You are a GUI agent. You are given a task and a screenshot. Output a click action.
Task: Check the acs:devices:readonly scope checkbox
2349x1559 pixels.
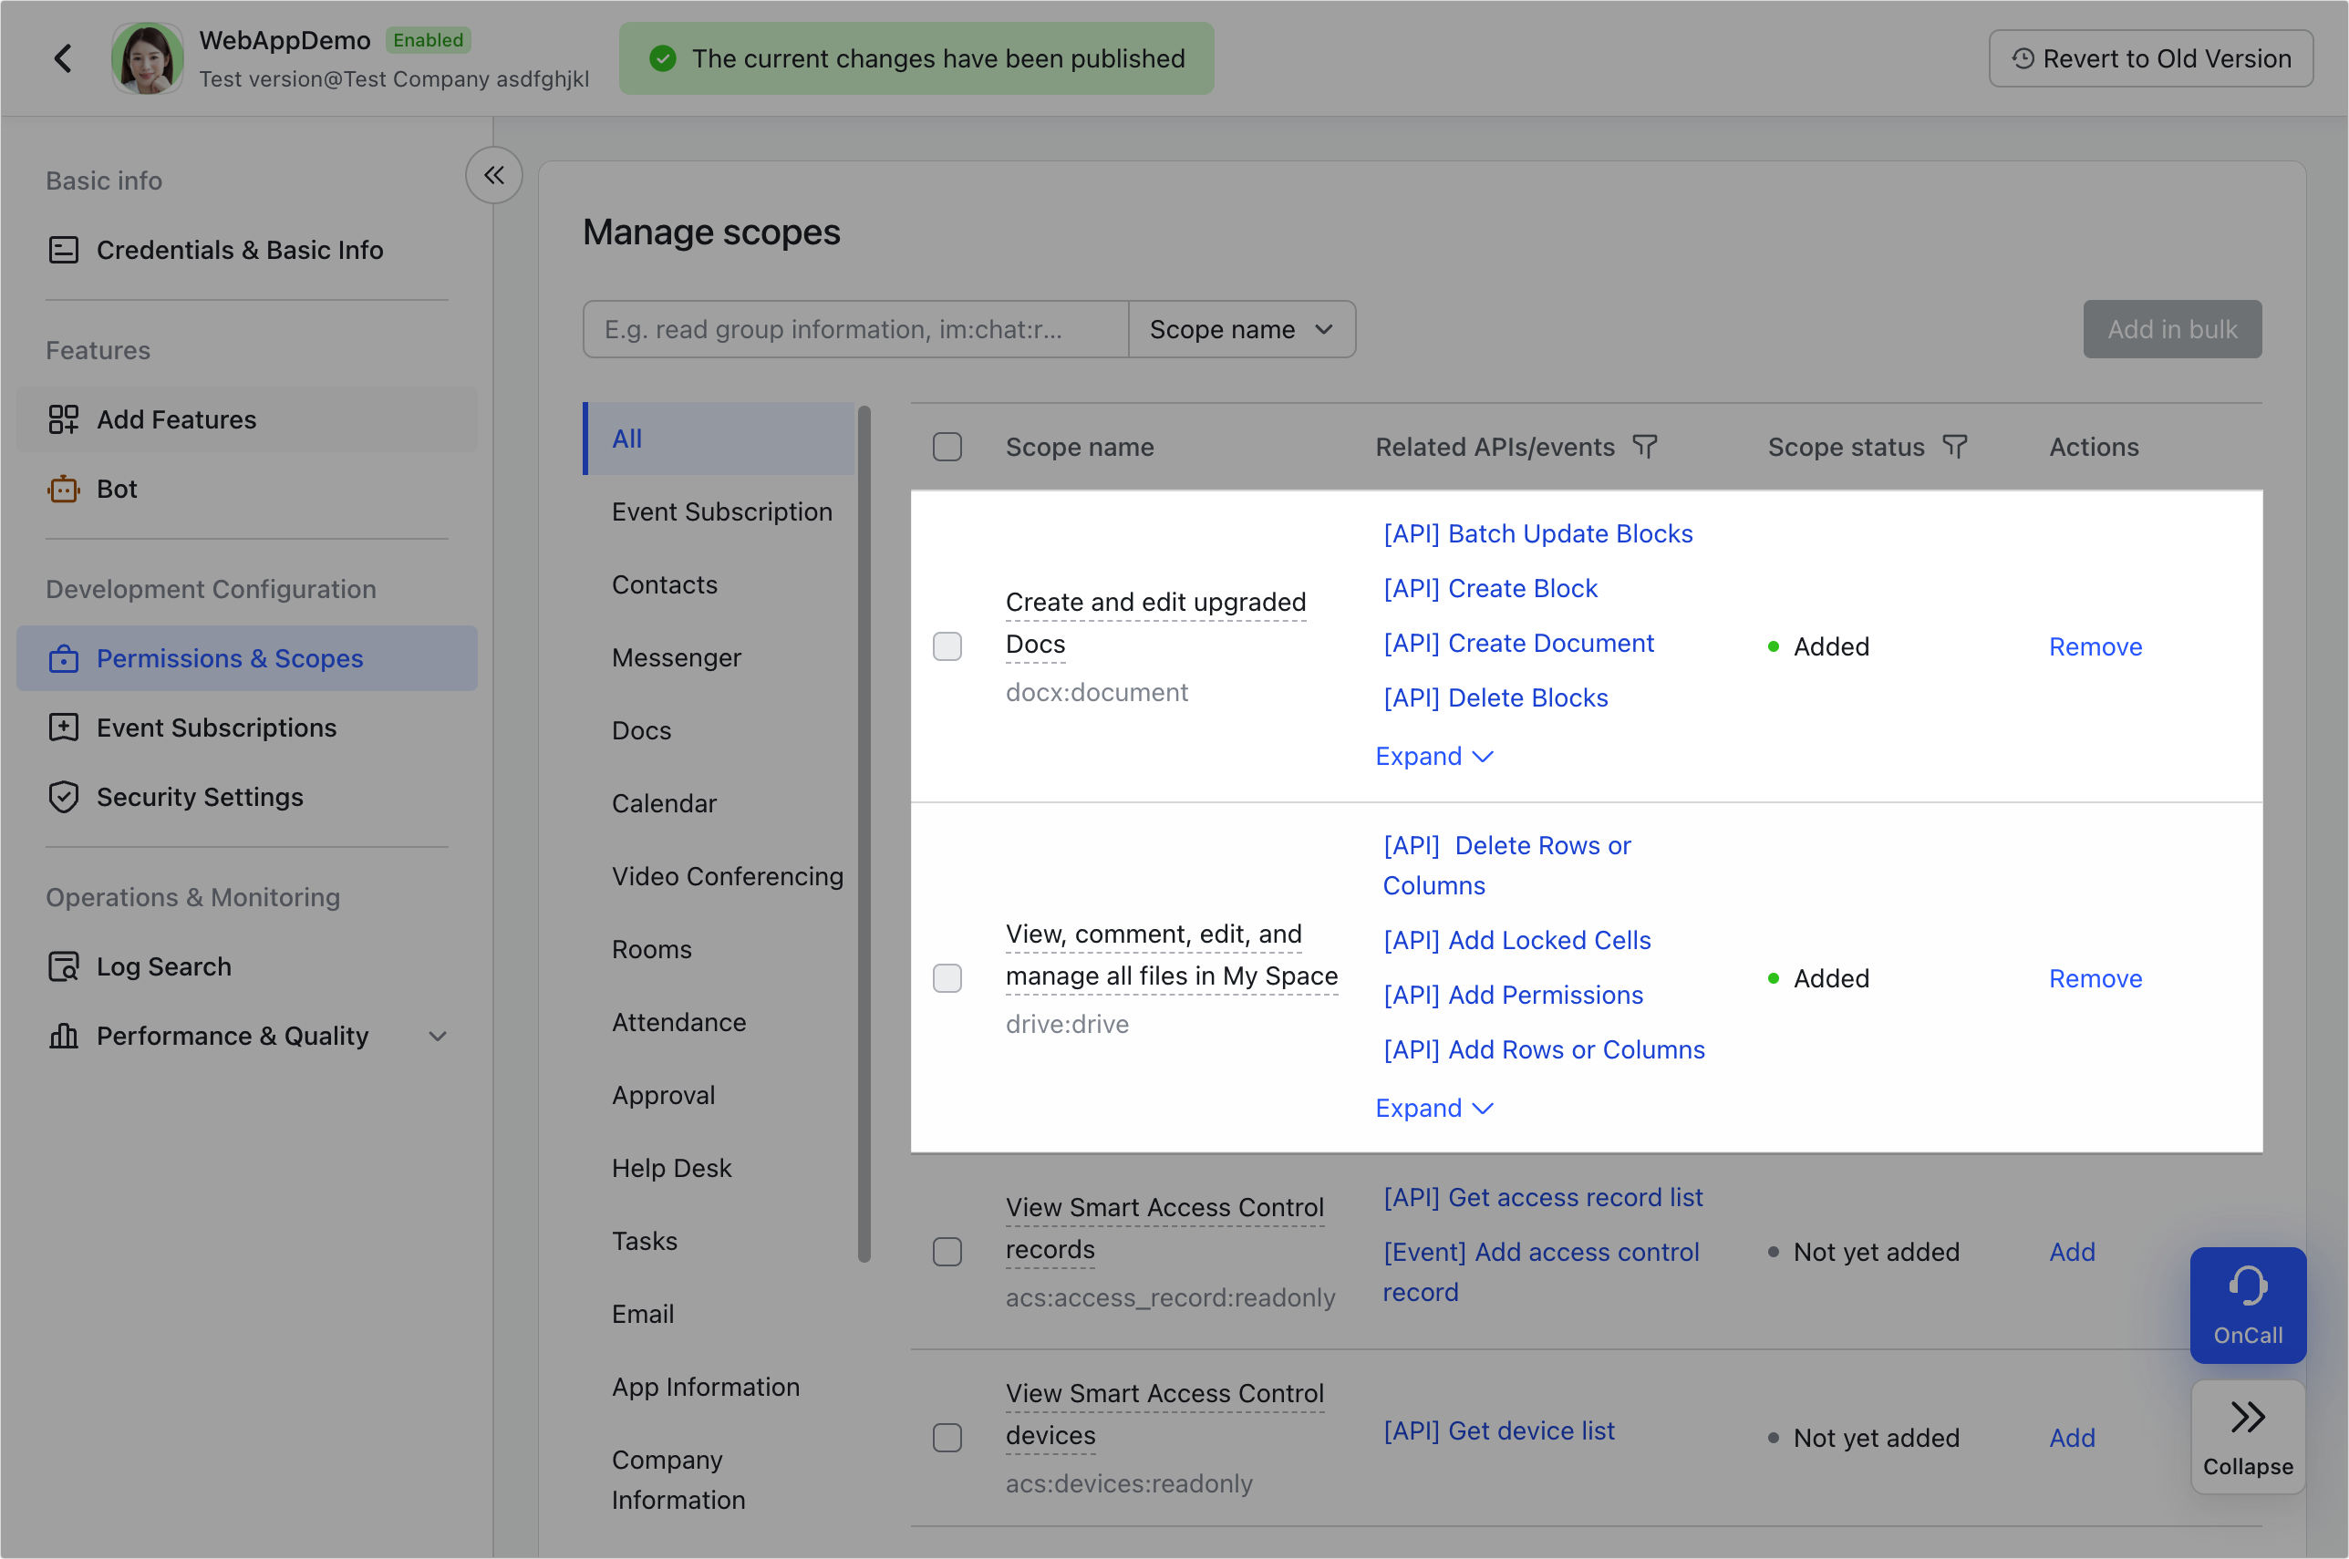click(947, 1438)
